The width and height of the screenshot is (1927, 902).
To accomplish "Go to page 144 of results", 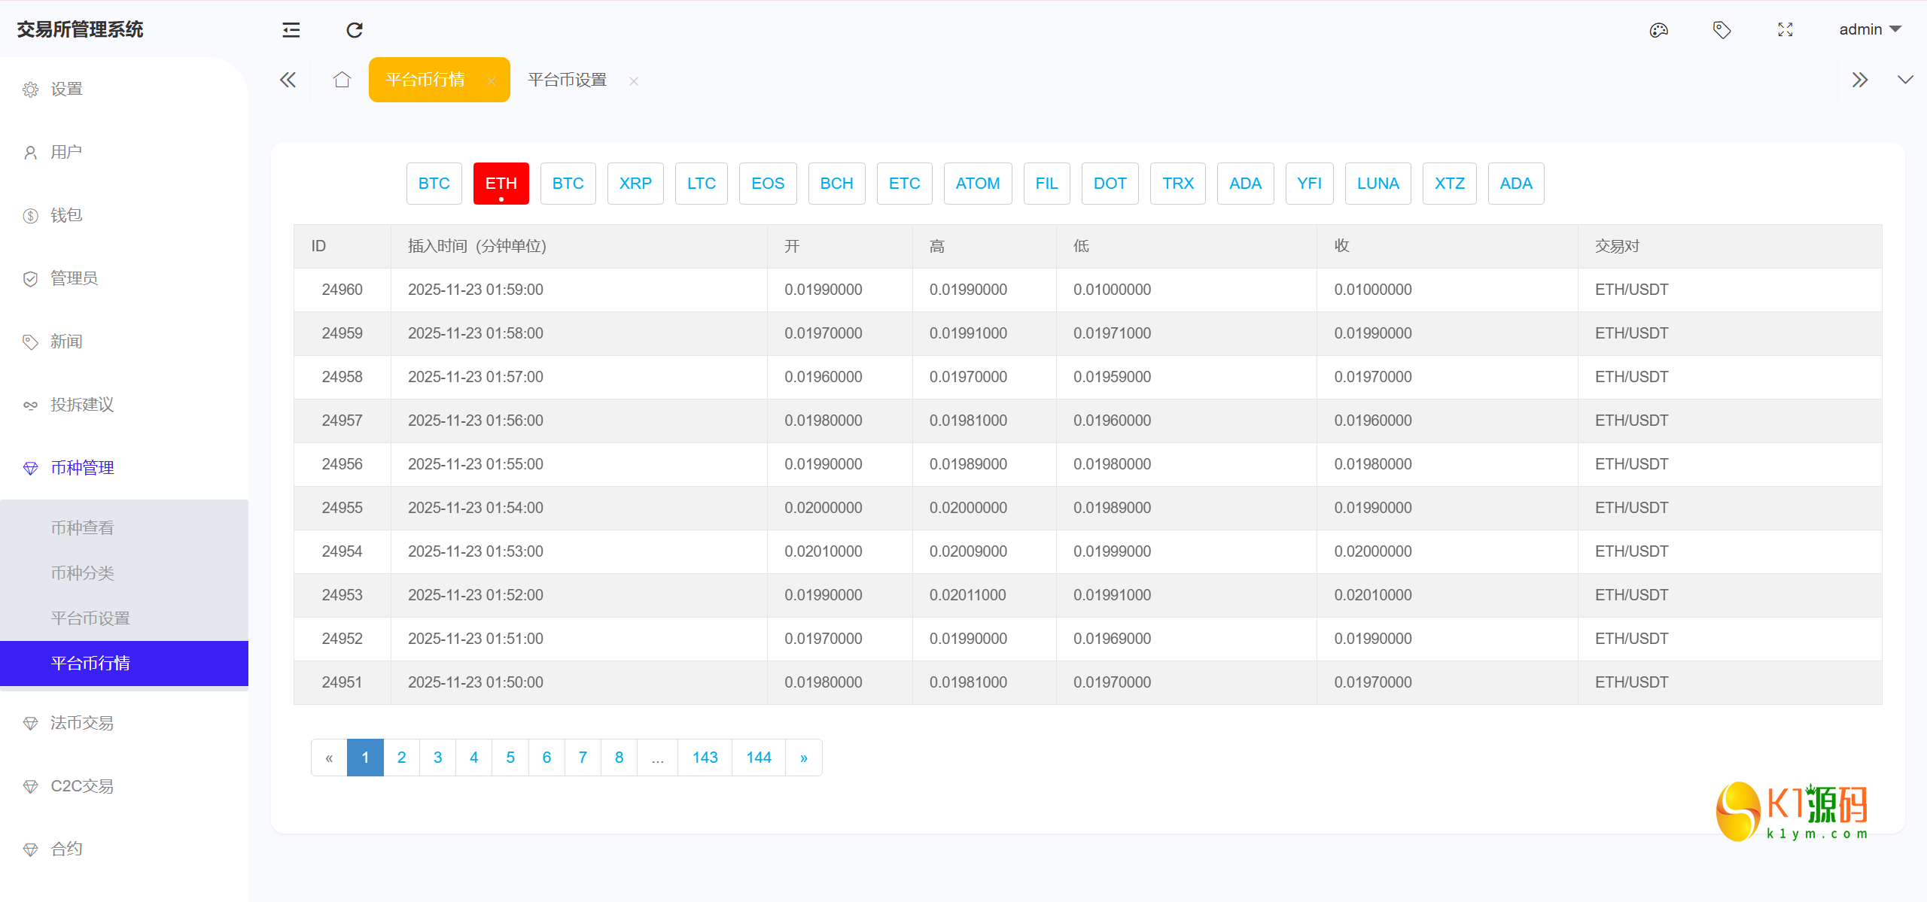I will 758,758.
